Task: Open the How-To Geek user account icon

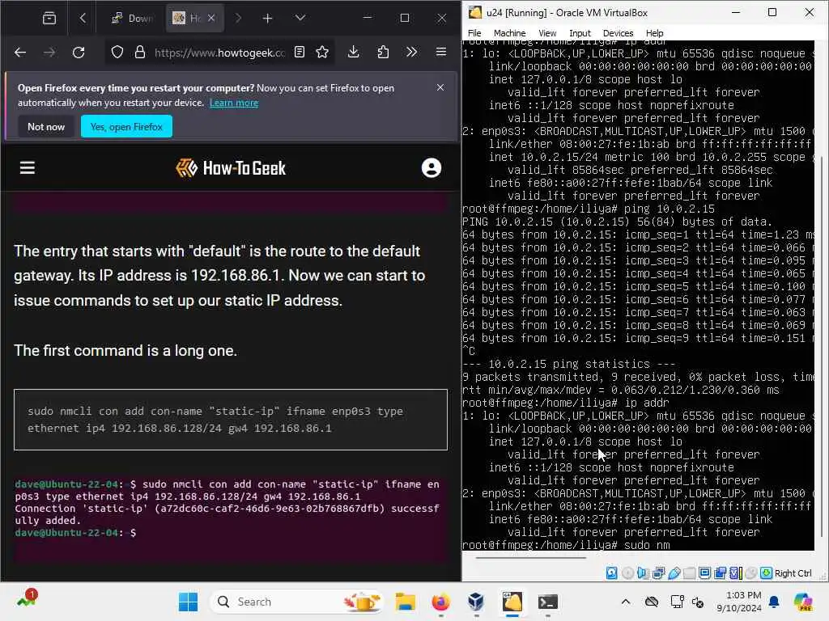Action: (x=432, y=168)
